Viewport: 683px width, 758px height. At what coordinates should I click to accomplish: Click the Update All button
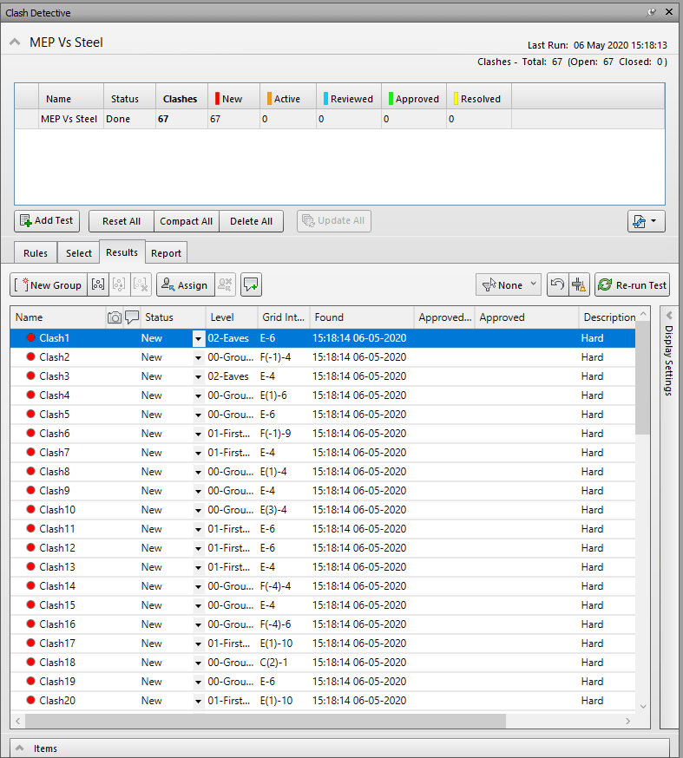coord(334,221)
